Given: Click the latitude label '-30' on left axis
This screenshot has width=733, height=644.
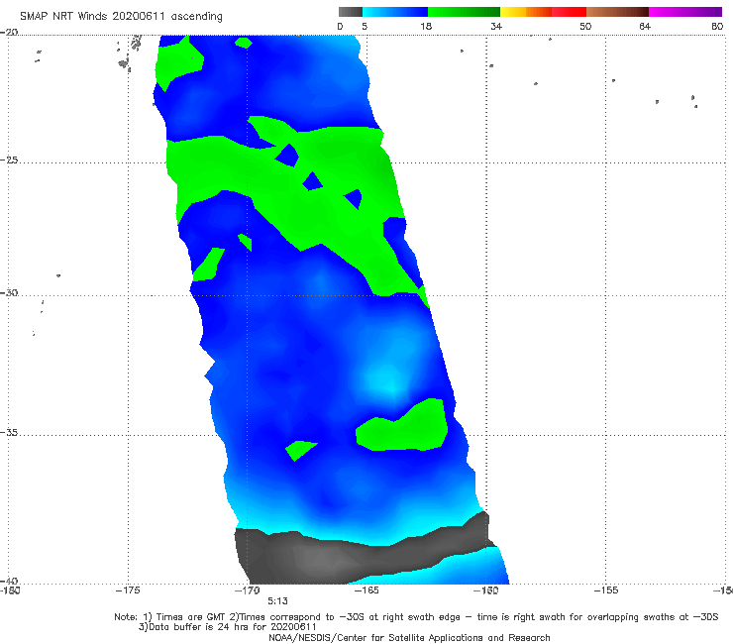Looking at the screenshot, I should 9,292.
